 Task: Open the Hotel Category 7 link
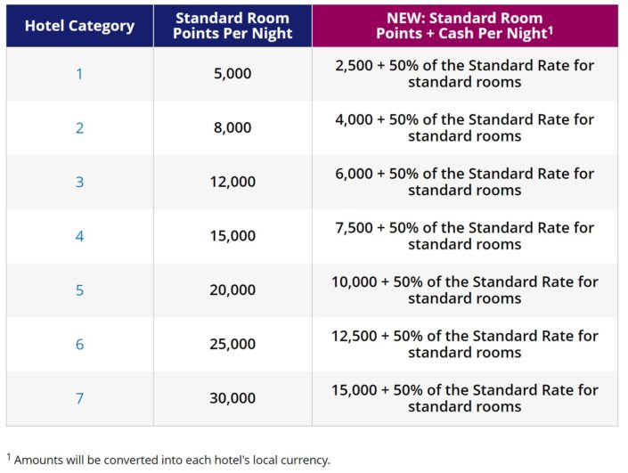click(x=79, y=398)
